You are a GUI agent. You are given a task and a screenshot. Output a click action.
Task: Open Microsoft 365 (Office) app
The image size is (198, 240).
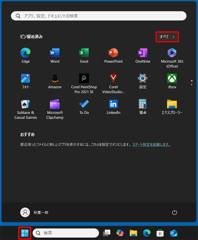click(x=172, y=58)
